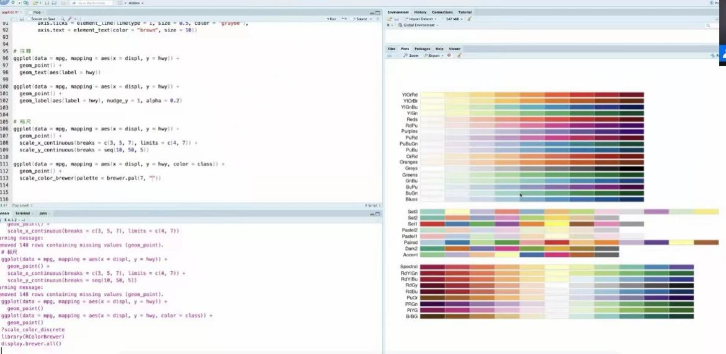Click the darkest swatch in Greys palette row
The height and width of the screenshot is (354, 726).
point(631,168)
